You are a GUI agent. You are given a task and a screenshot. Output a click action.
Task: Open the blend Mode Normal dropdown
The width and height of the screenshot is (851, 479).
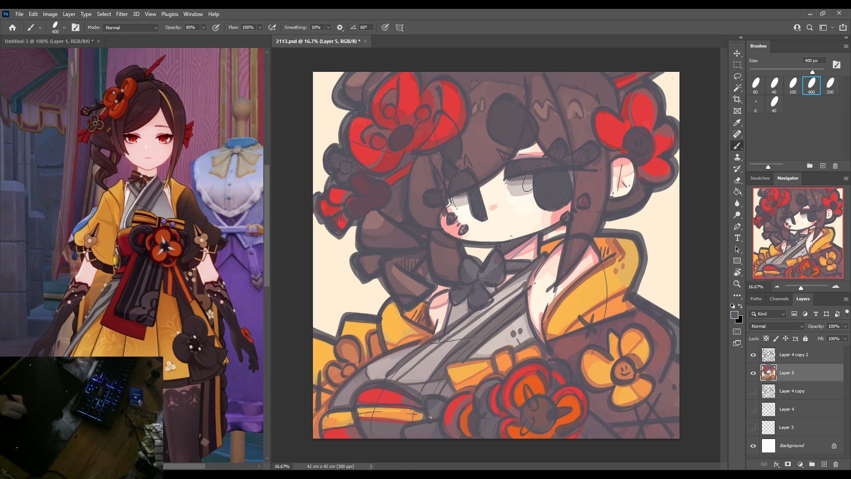click(131, 27)
